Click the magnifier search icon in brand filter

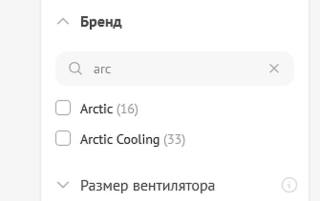tap(75, 69)
